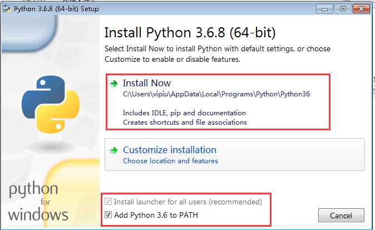Click the "Add Python 3.6 to PATH" label text
The height and width of the screenshot is (230, 375).
pos(155,215)
